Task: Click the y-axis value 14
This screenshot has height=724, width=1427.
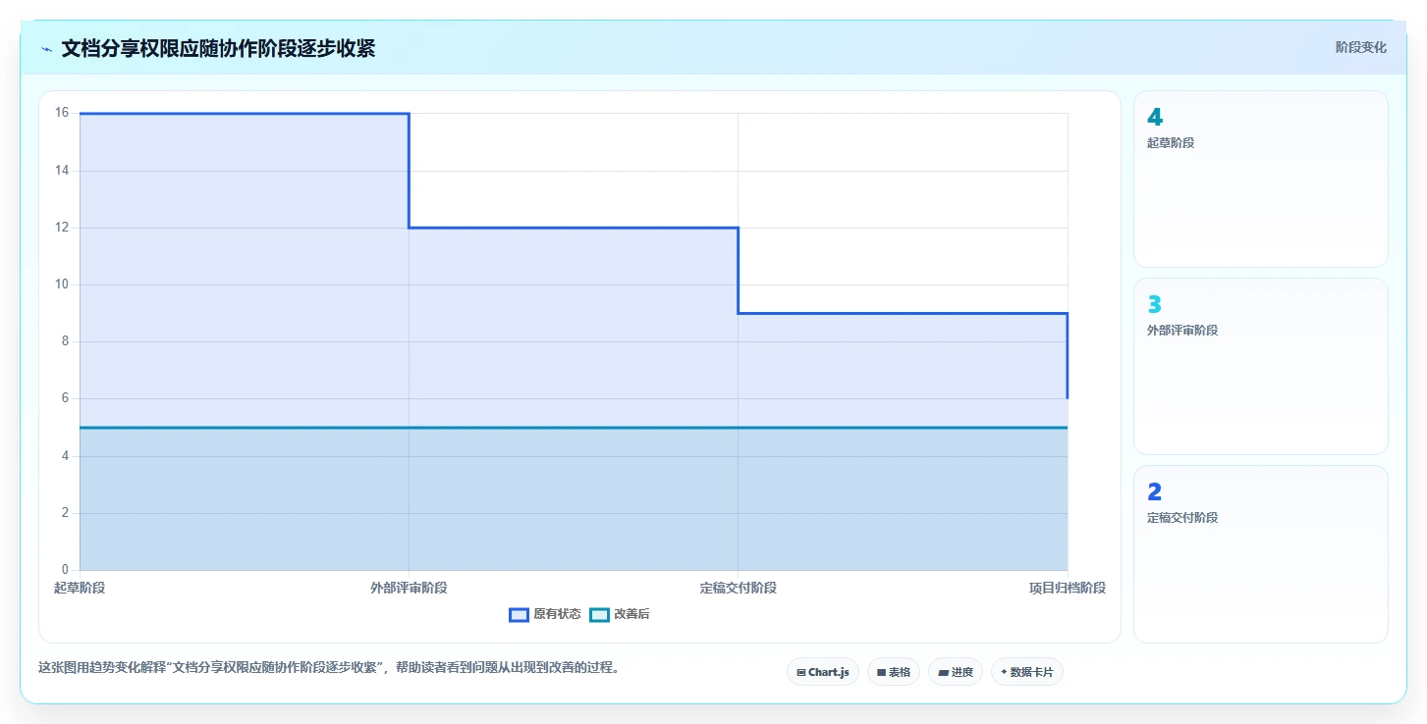Action: pos(62,171)
